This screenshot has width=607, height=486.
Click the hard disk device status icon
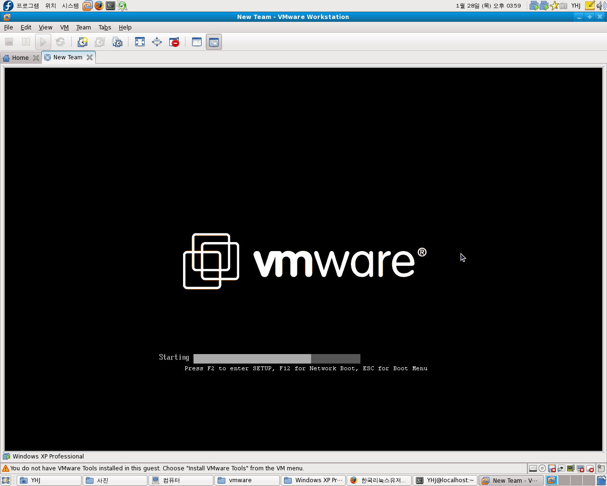(533, 468)
